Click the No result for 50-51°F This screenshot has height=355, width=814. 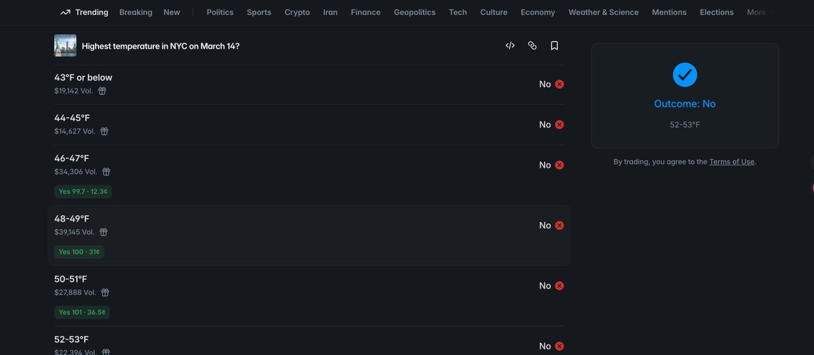click(545, 286)
